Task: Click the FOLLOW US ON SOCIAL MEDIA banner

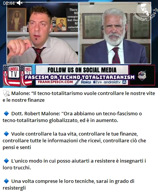Action: 82,70
